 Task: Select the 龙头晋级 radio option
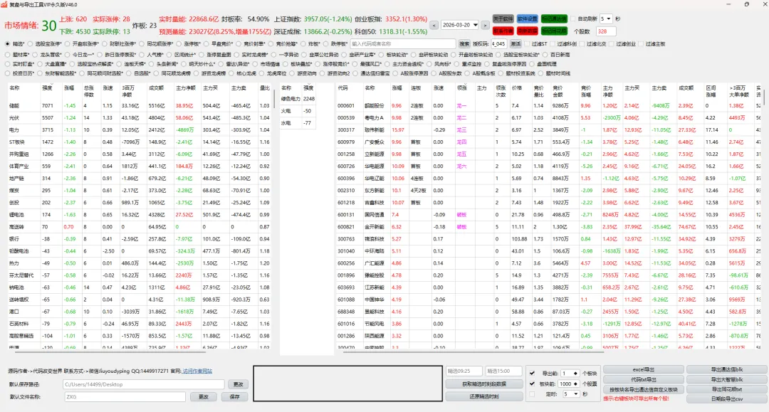click(35, 55)
